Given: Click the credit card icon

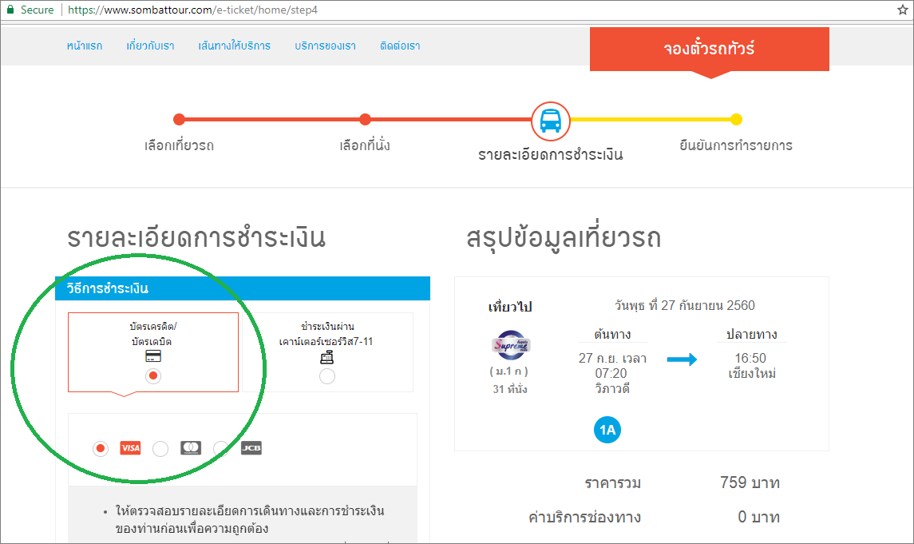Looking at the screenshot, I should tap(153, 355).
